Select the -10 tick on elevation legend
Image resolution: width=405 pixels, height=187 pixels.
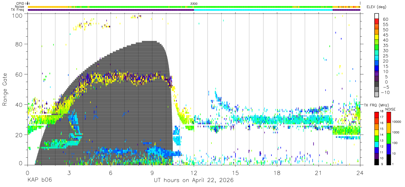tap(385, 92)
